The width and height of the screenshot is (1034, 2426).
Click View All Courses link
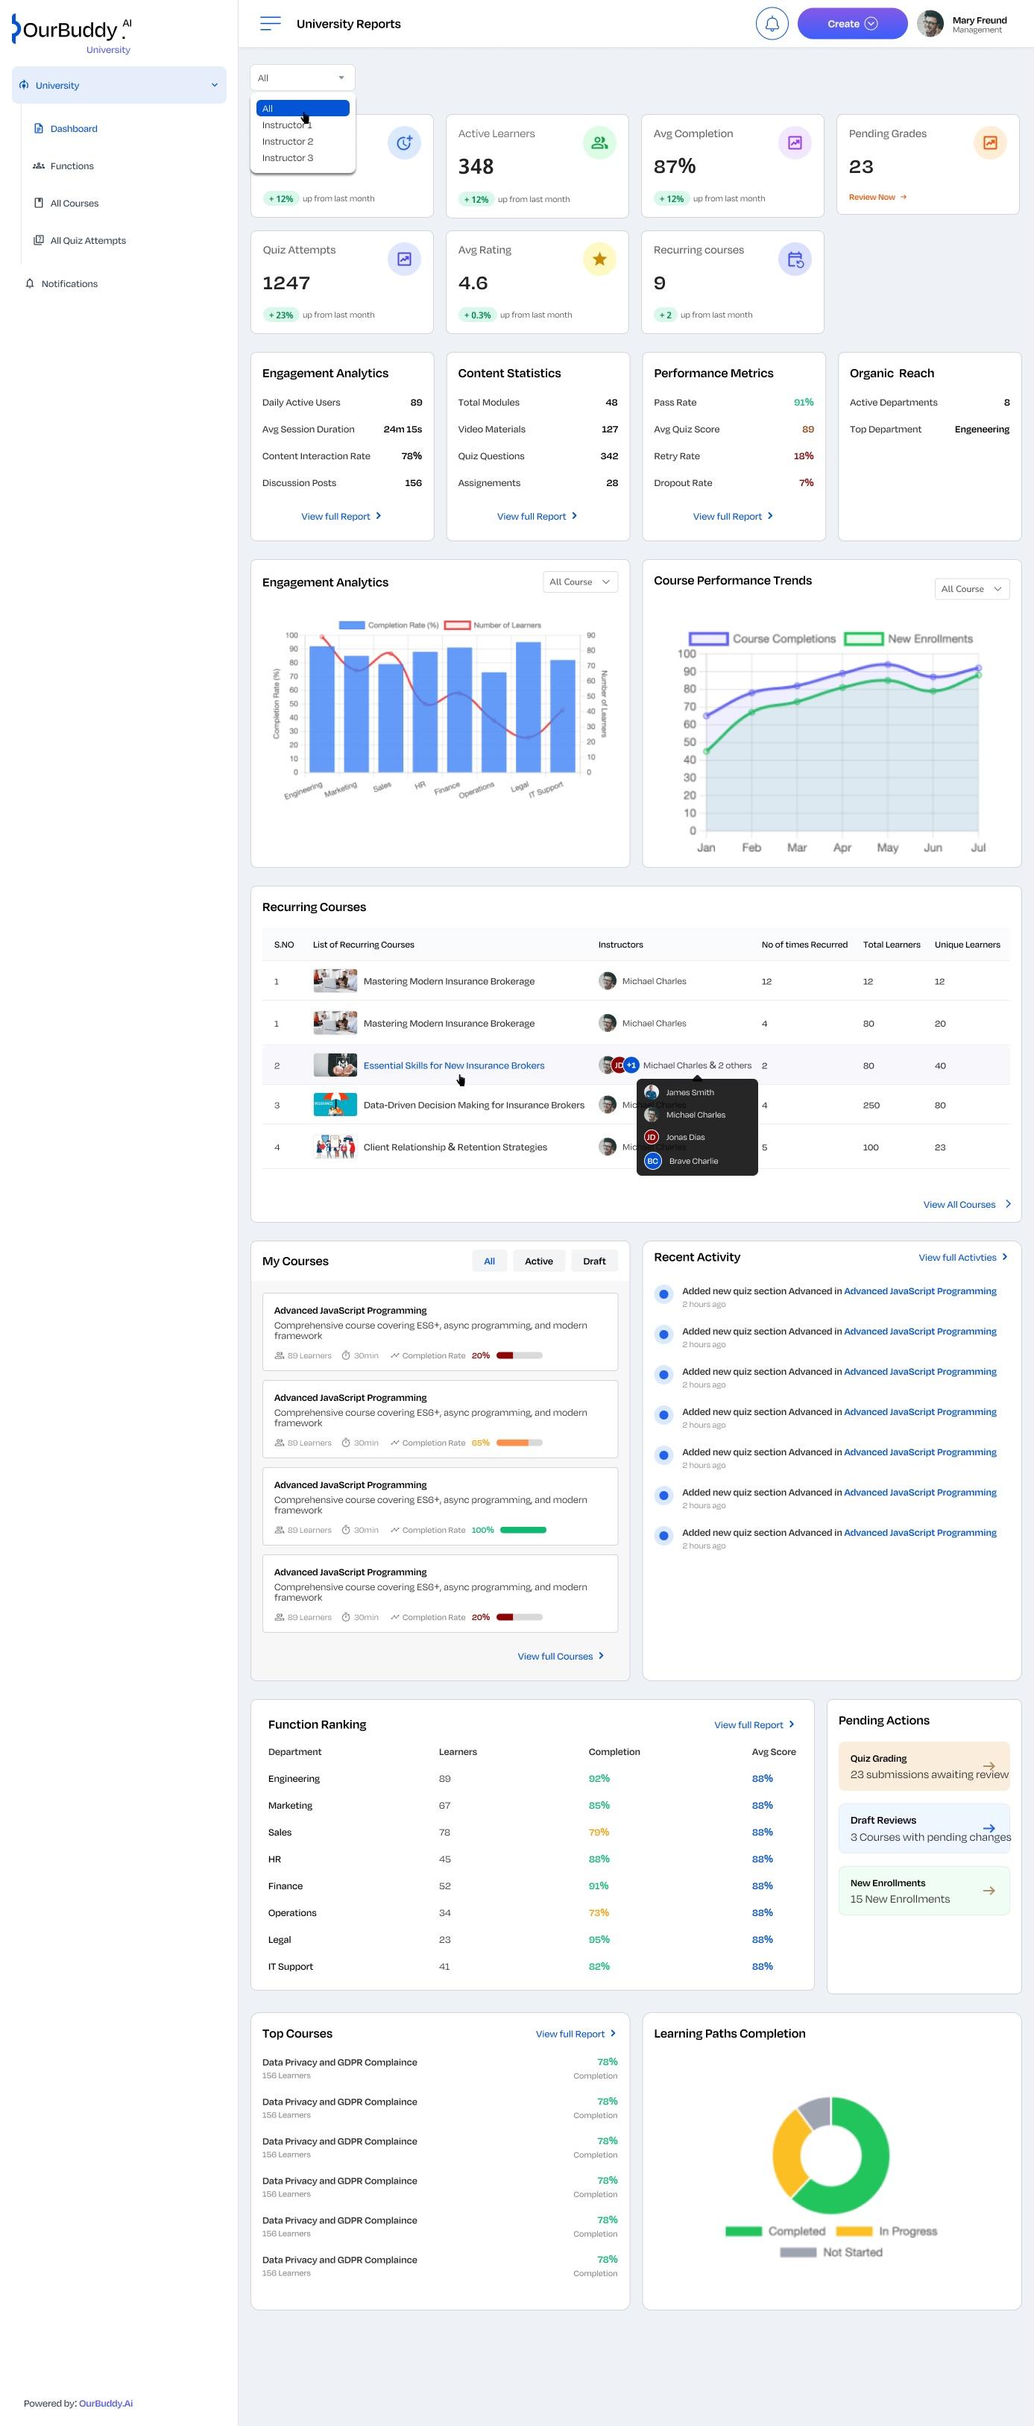(x=967, y=1205)
